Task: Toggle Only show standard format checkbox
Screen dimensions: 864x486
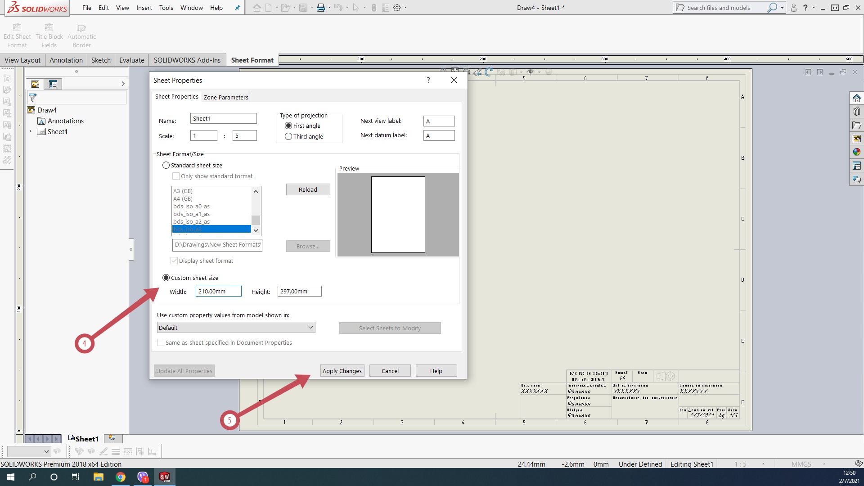Action: 176,176
